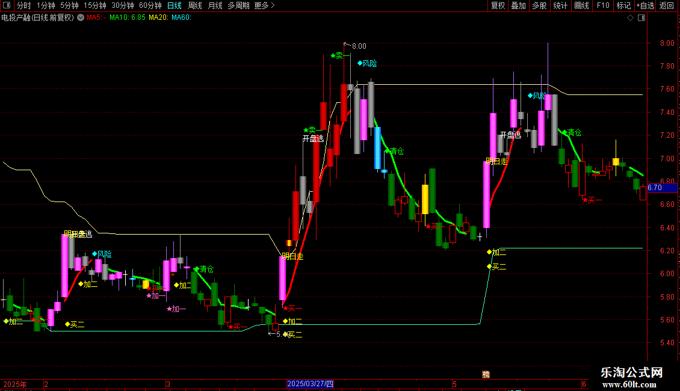Image resolution: width=680 pixels, height=391 pixels.
Task: Open F10 company information
Action: [603, 5]
